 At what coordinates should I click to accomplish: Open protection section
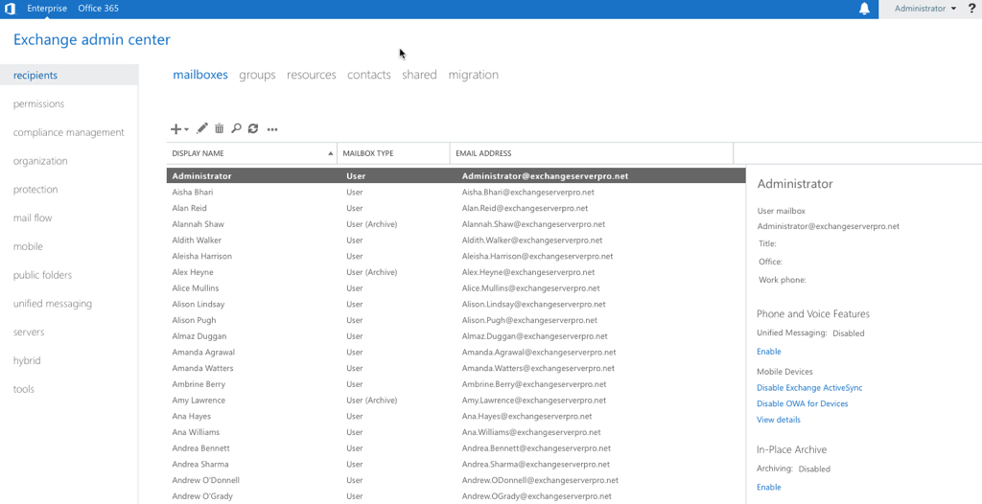coord(35,190)
